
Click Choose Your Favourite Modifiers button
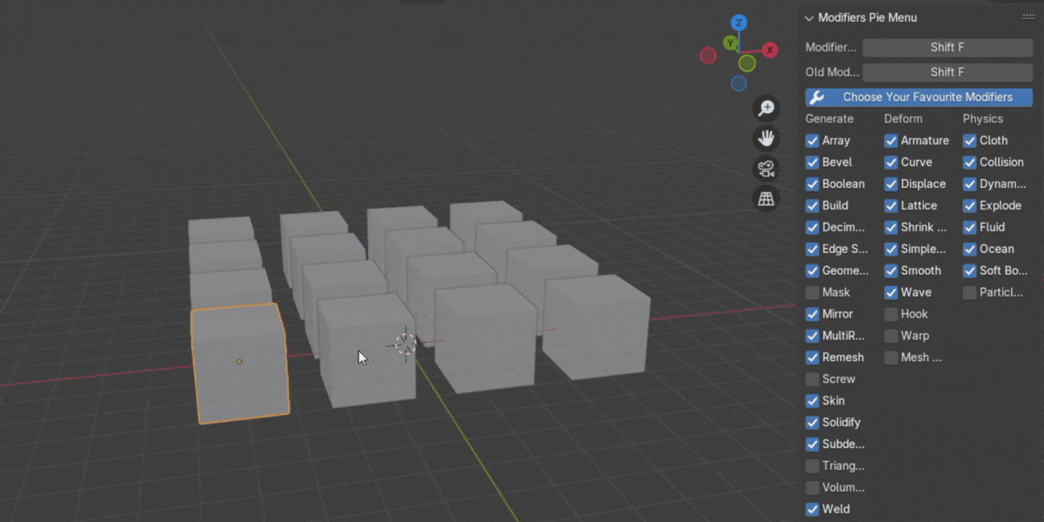(919, 97)
